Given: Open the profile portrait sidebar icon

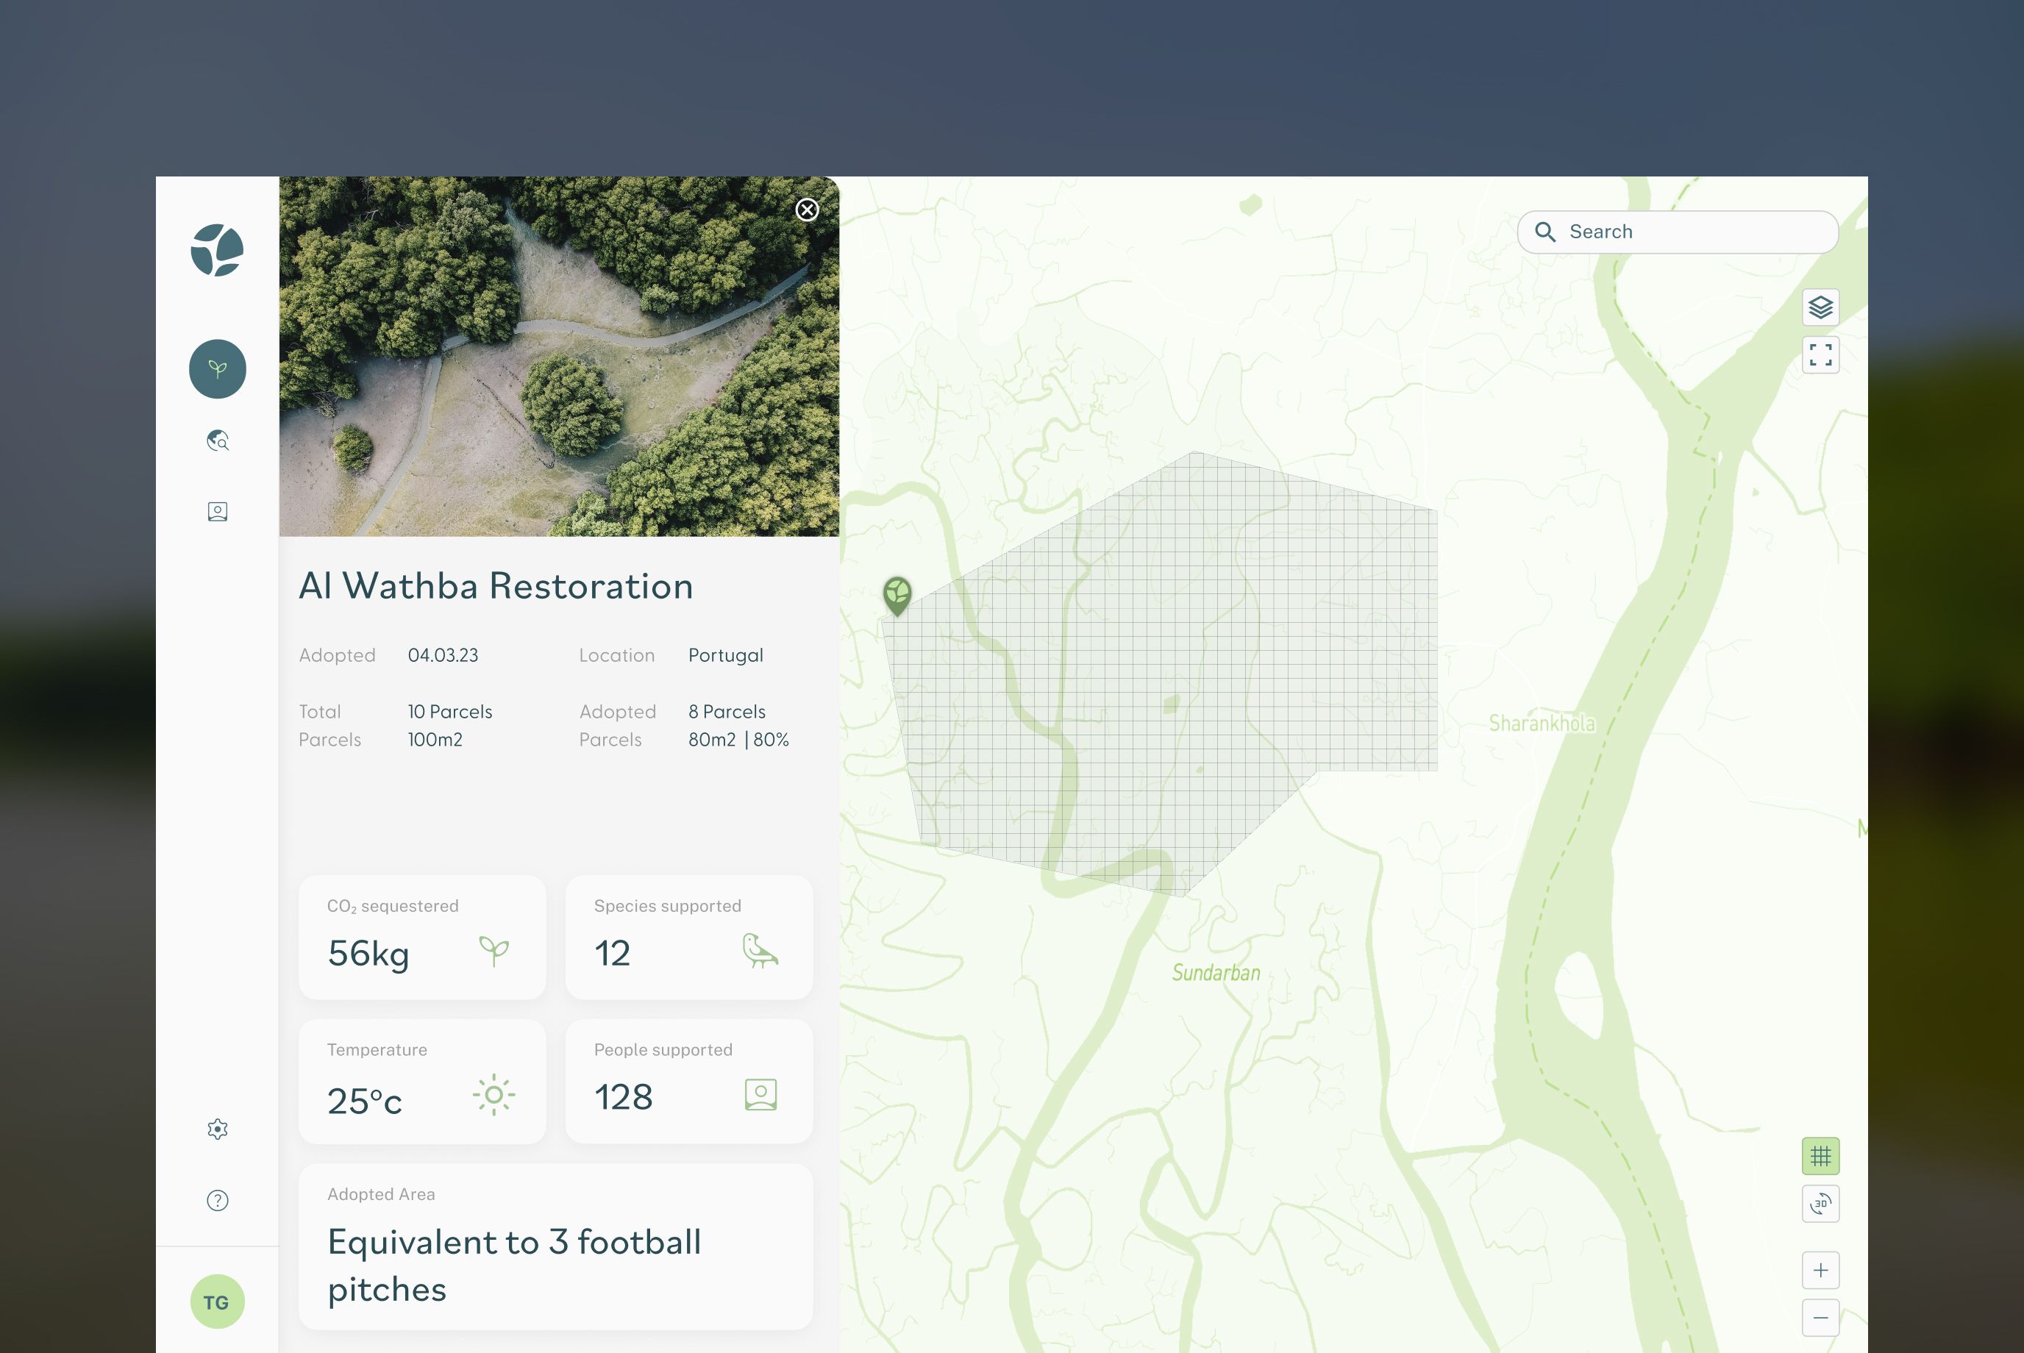Looking at the screenshot, I should (x=218, y=512).
